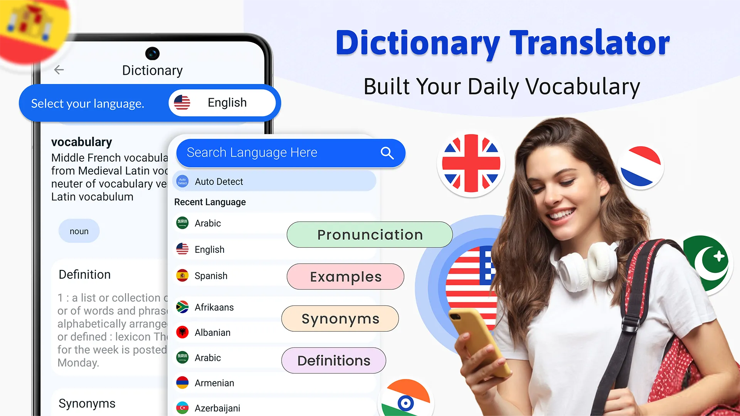Open the Pronunciation feature button
Image resolution: width=740 pixels, height=416 pixels.
[x=370, y=234]
